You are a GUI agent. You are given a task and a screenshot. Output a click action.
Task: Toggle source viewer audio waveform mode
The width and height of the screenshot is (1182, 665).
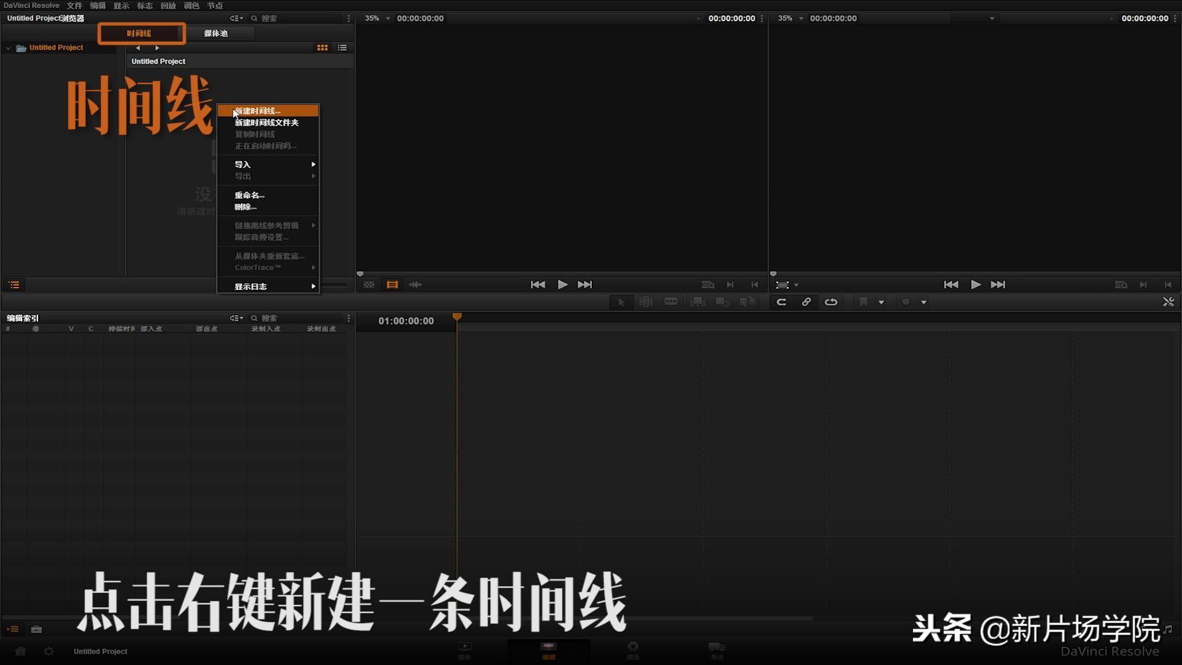416,284
